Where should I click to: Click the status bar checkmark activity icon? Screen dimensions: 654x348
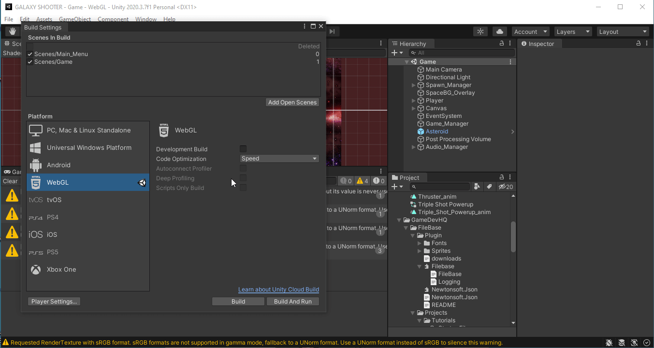point(647,343)
